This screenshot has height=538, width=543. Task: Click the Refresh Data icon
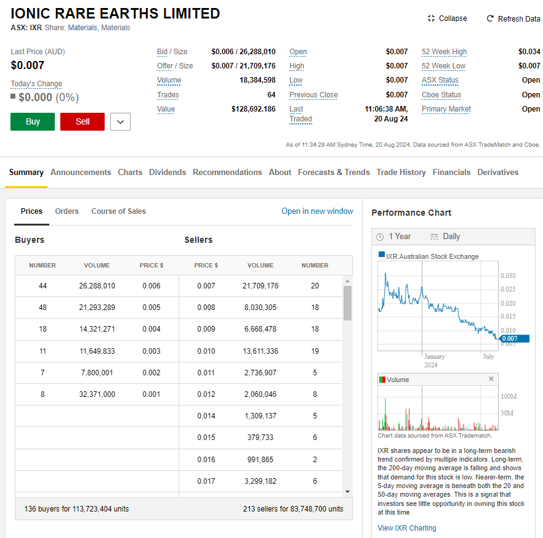tap(490, 18)
